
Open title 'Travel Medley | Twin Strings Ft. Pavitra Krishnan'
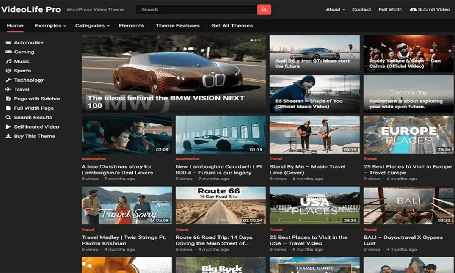(124, 240)
